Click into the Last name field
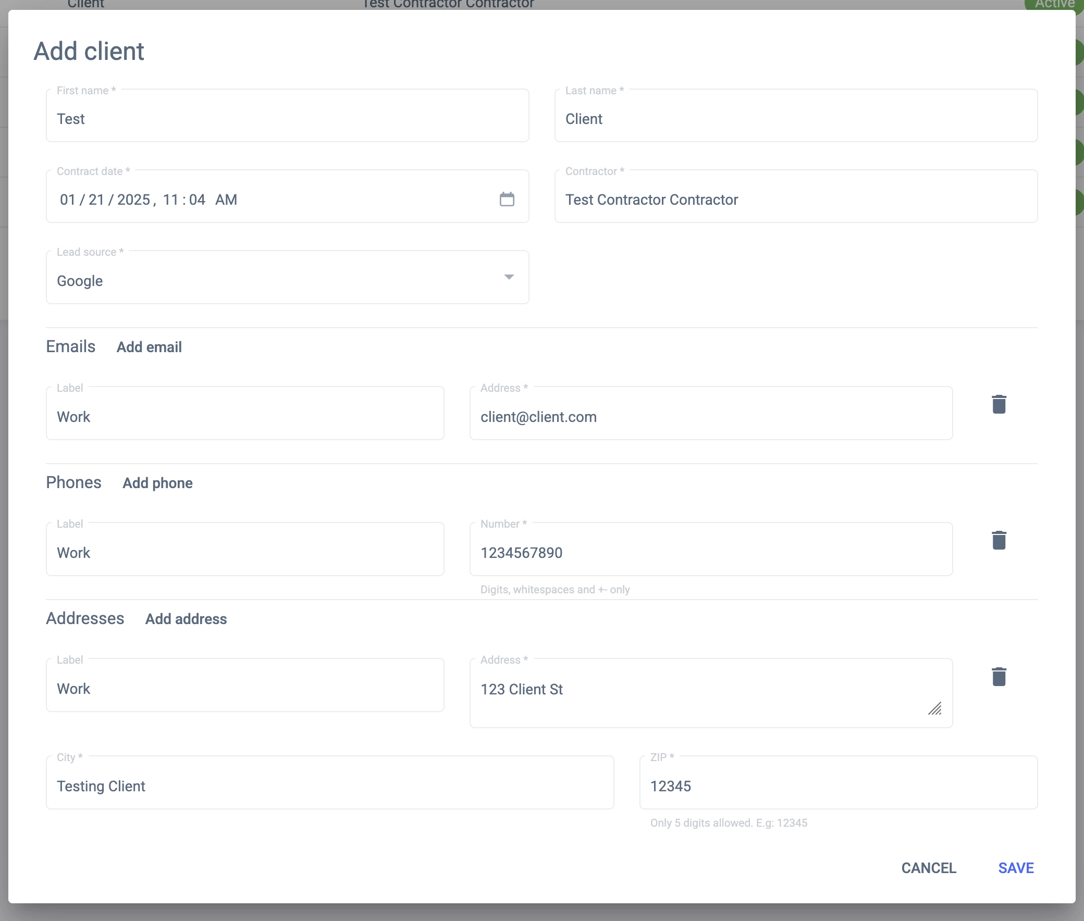Image resolution: width=1084 pixels, height=921 pixels. tap(795, 119)
